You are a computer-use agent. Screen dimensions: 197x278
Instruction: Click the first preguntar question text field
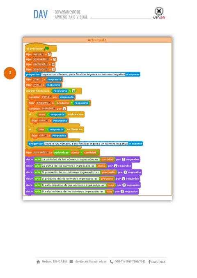click(83, 75)
